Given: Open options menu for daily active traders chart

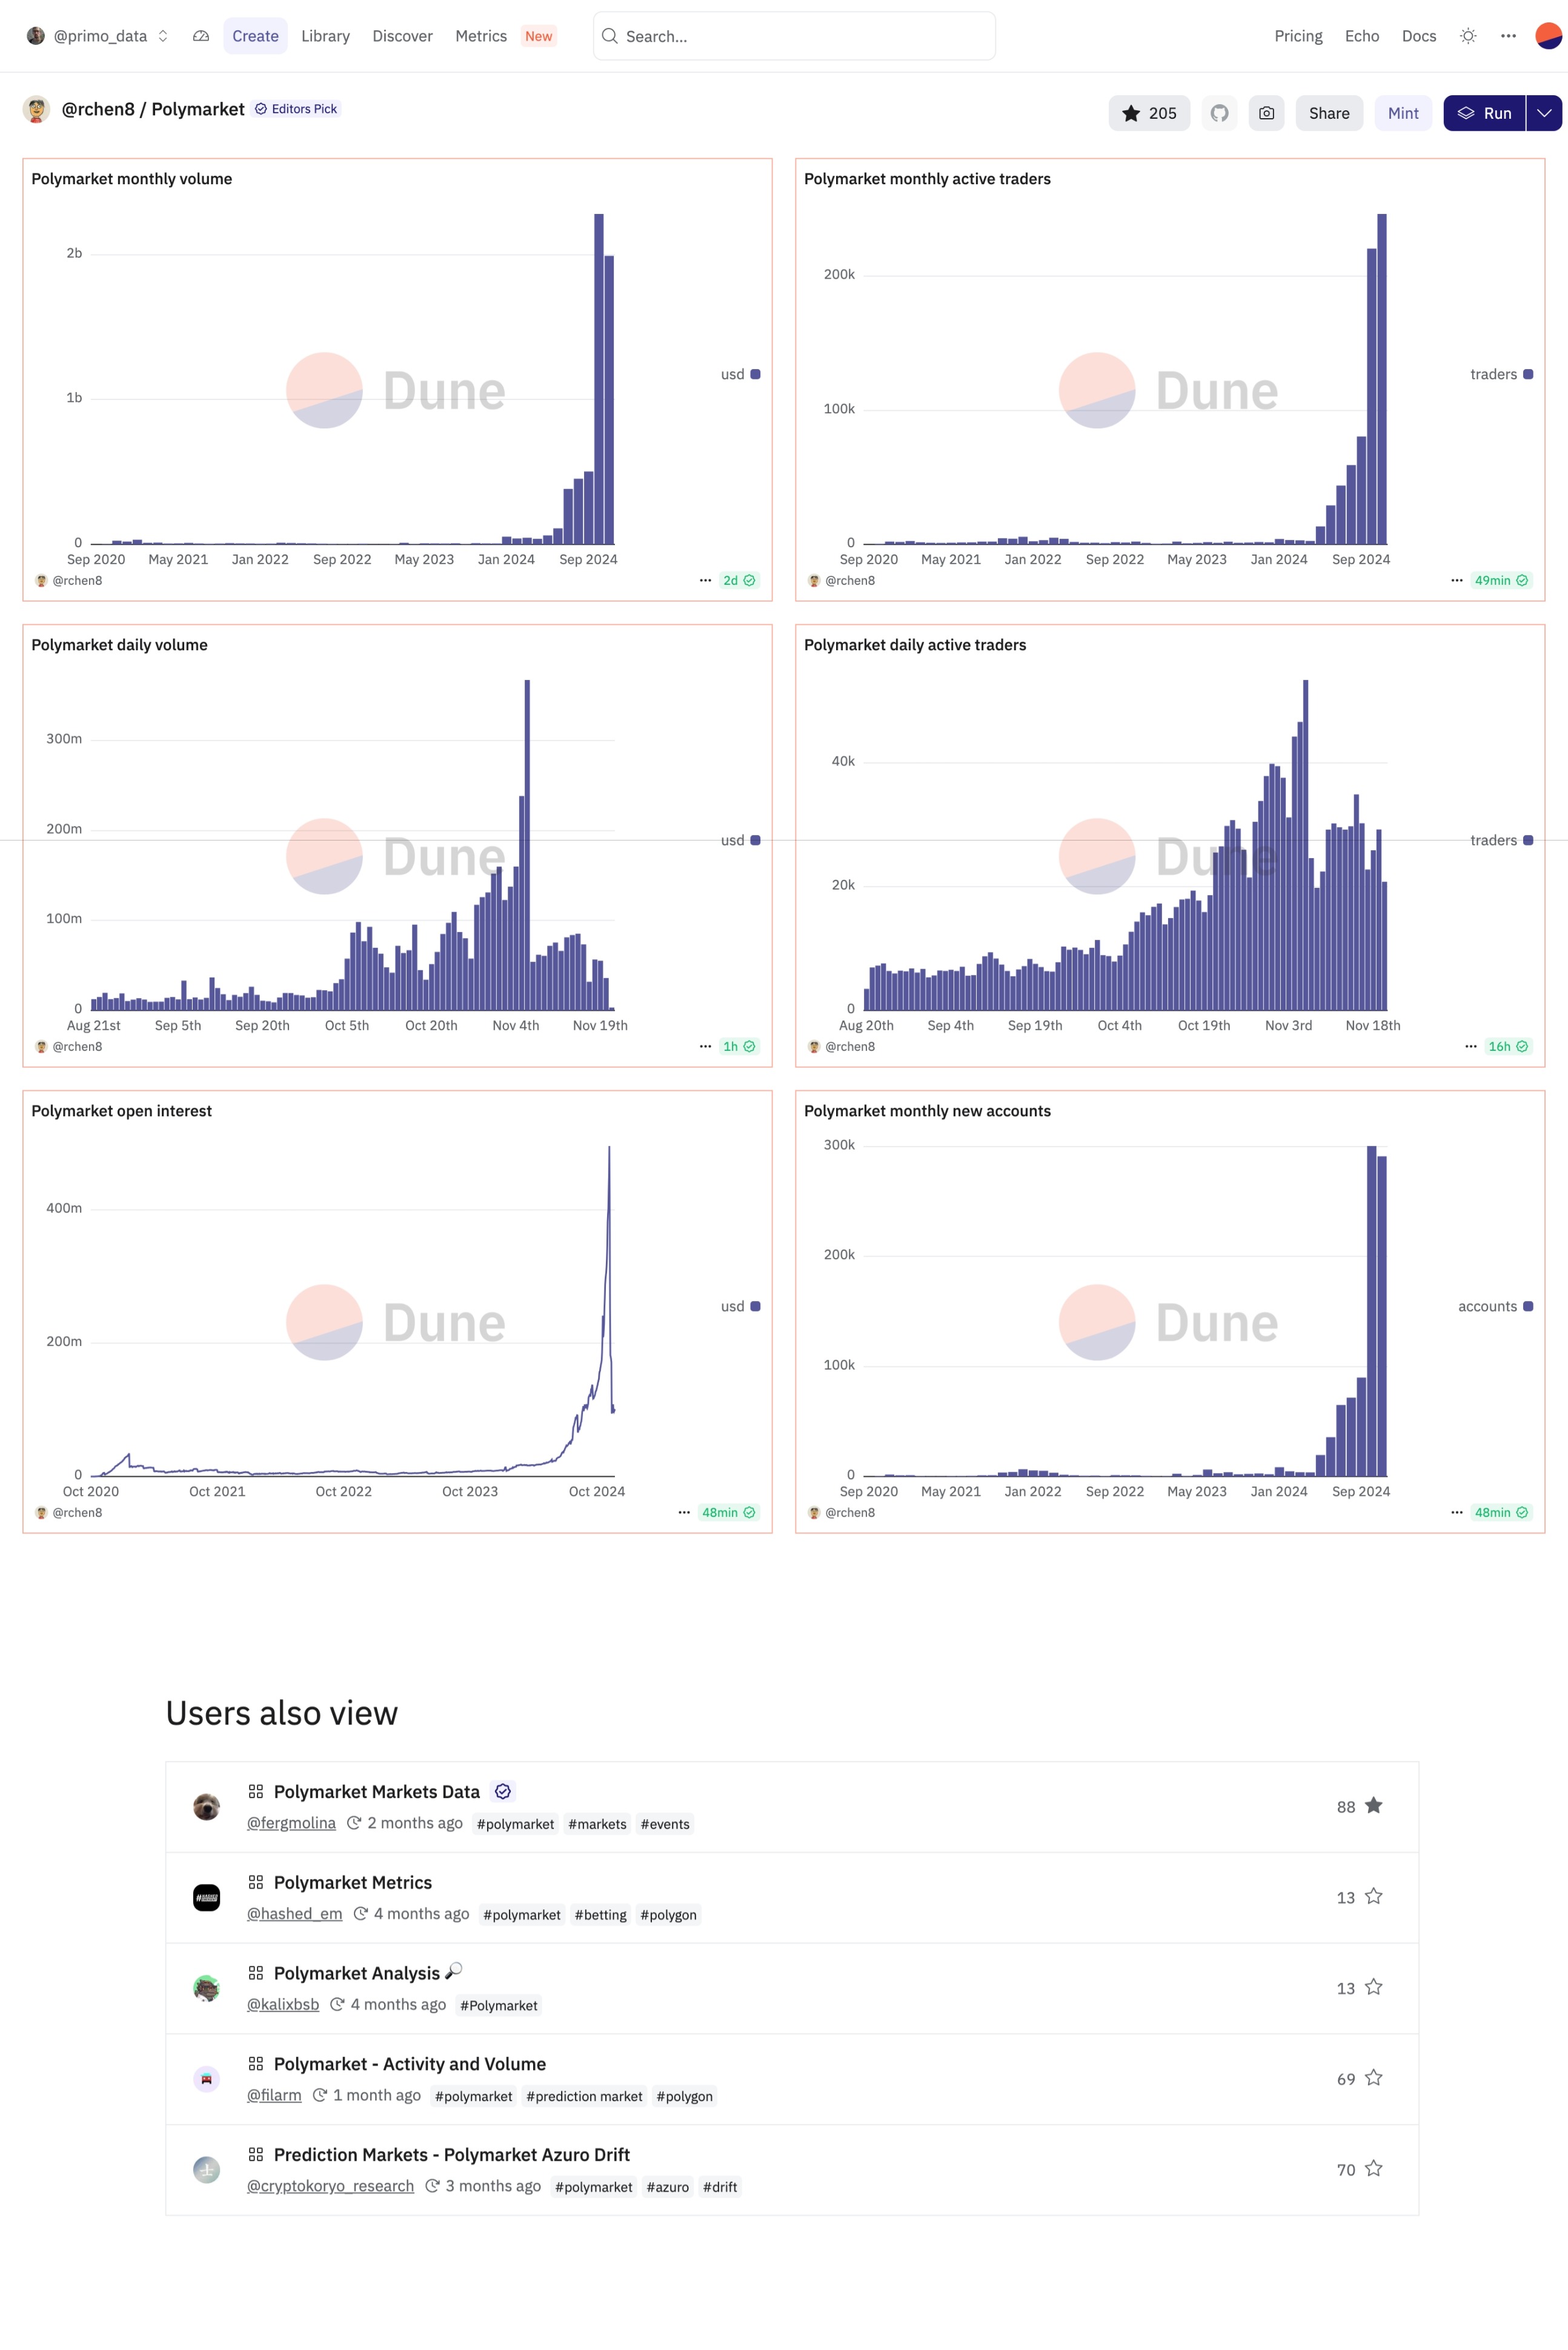Looking at the screenshot, I should (1471, 1046).
